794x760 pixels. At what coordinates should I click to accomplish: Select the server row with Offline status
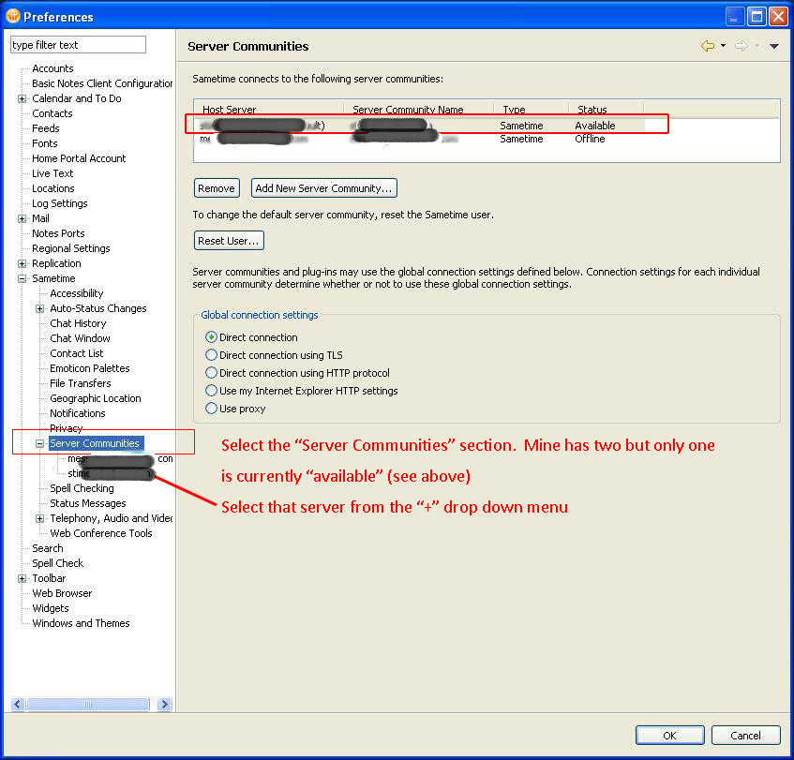tap(421, 139)
